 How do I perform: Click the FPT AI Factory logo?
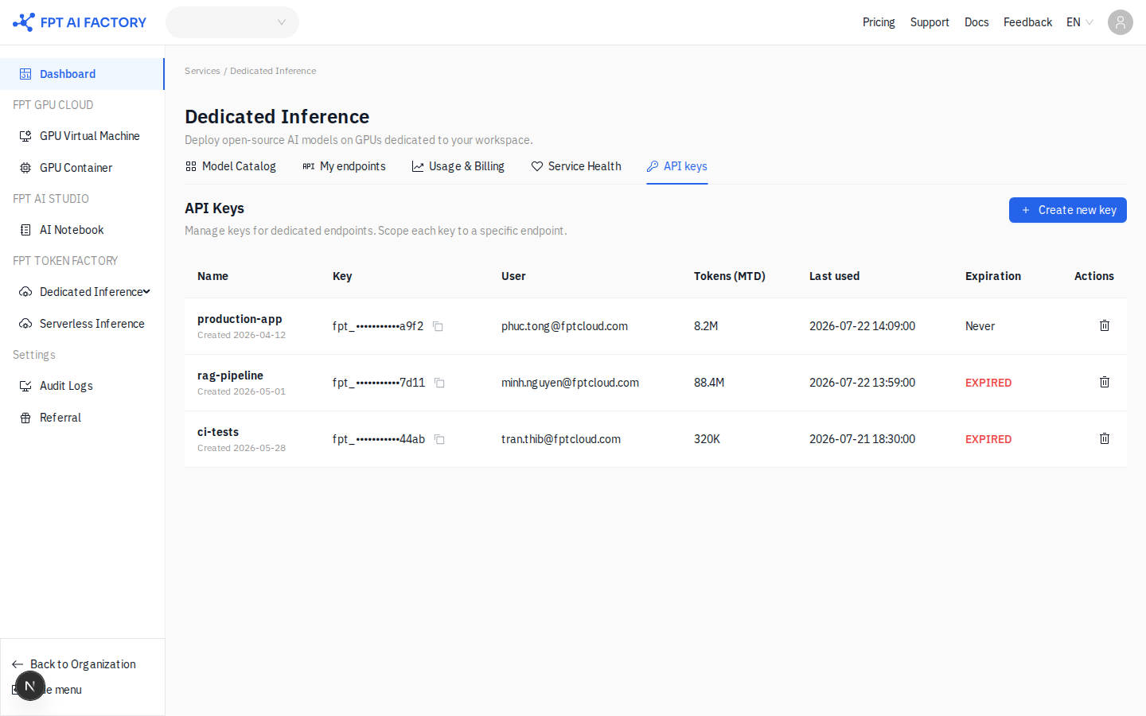tap(80, 22)
